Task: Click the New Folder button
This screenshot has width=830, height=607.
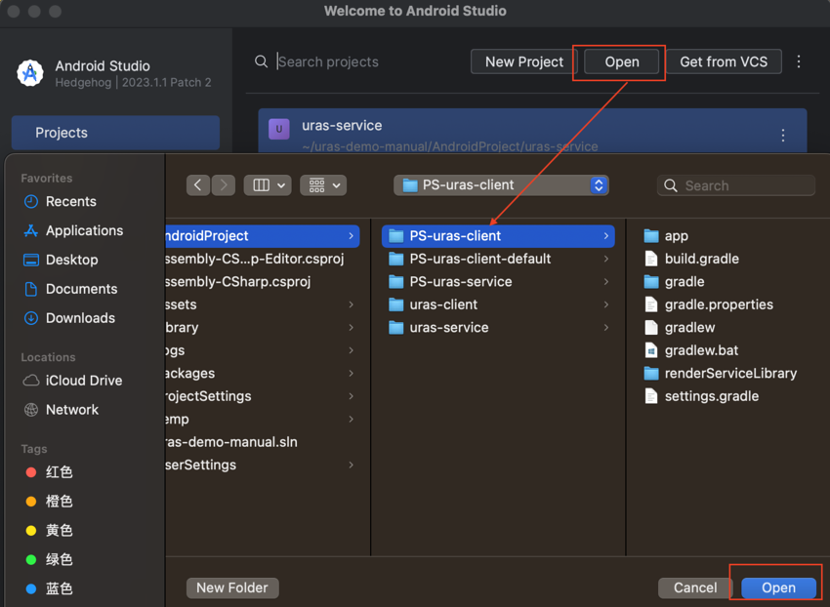Action: 232,587
